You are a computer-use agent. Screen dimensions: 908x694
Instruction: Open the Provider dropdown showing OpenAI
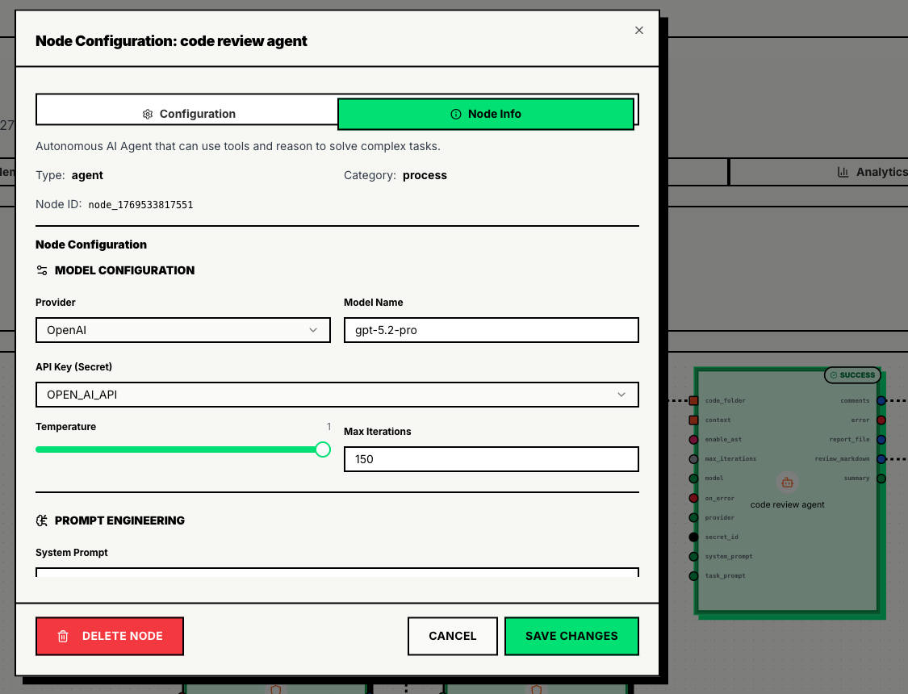(x=182, y=329)
